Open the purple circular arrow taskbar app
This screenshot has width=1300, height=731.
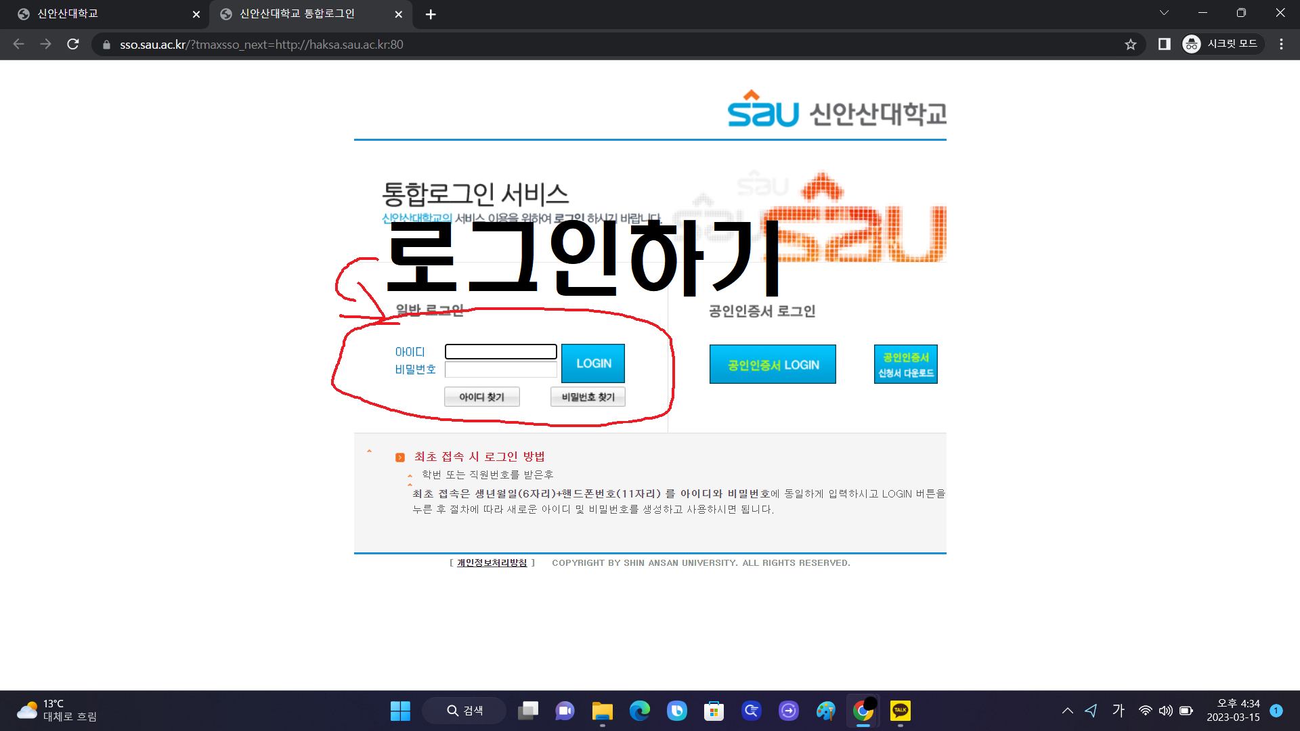tap(788, 711)
